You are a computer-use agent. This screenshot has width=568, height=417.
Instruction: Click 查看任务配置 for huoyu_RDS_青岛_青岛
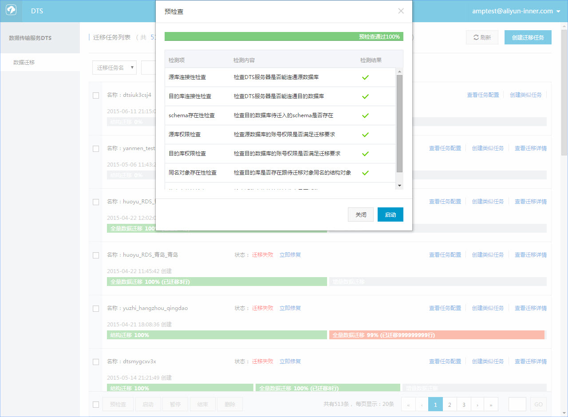pos(445,255)
